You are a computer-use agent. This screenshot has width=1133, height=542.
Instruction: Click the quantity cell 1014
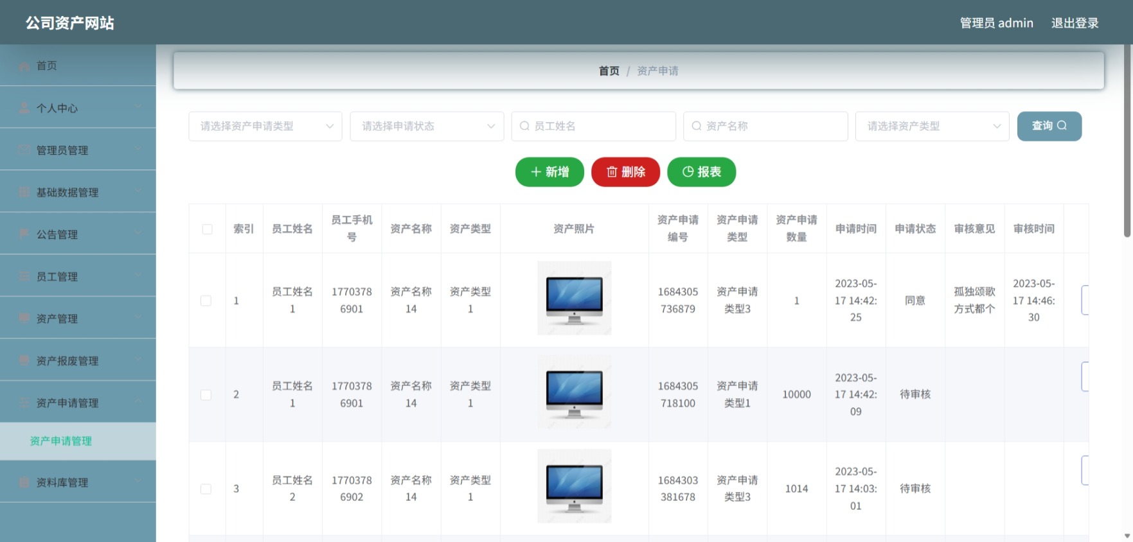tap(796, 489)
